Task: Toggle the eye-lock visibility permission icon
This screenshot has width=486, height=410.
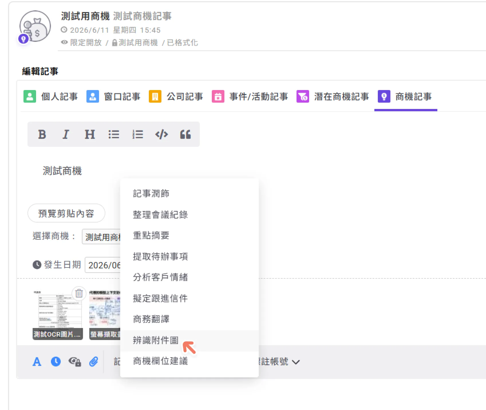Action: (x=75, y=362)
